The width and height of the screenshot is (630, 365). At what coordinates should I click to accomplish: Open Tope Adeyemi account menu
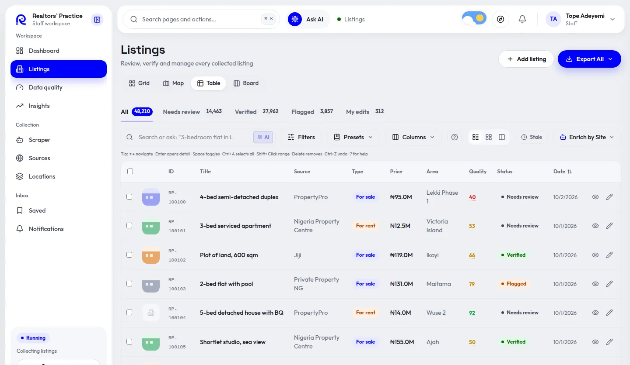click(x=581, y=19)
